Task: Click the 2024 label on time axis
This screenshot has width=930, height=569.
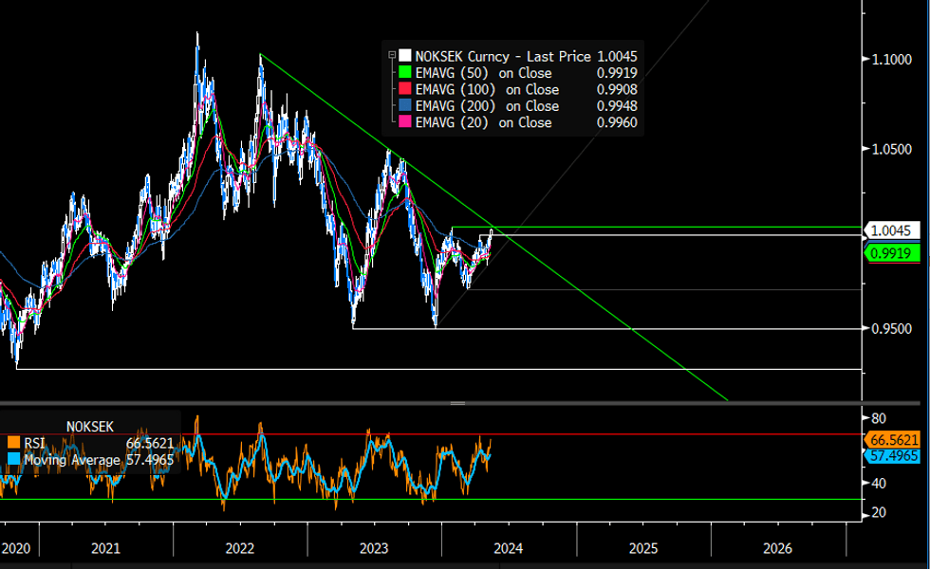Action: pyautogui.click(x=509, y=549)
